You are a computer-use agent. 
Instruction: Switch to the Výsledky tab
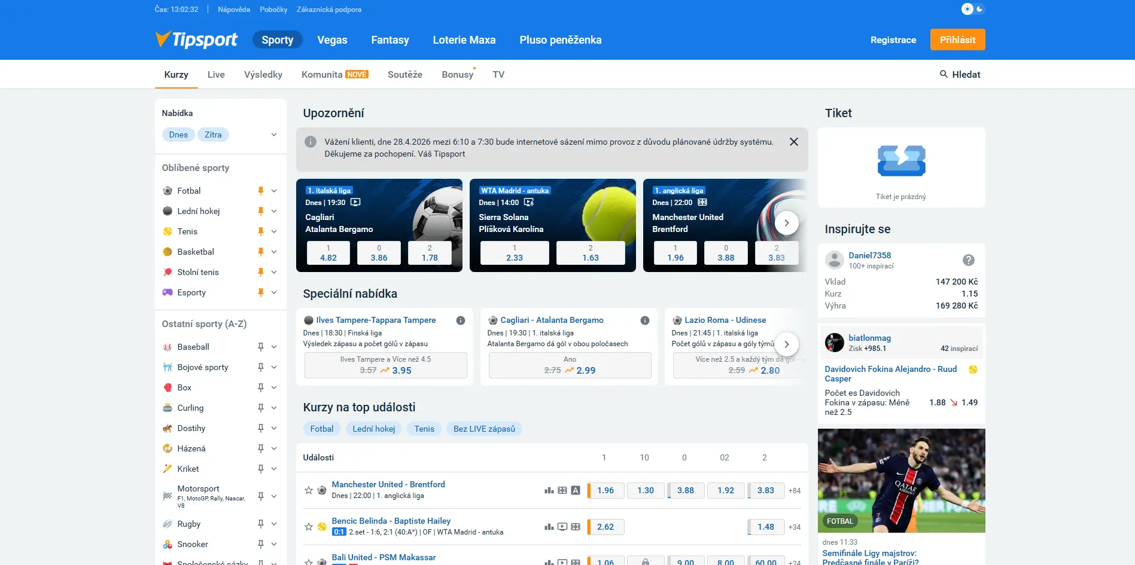pyautogui.click(x=263, y=74)
